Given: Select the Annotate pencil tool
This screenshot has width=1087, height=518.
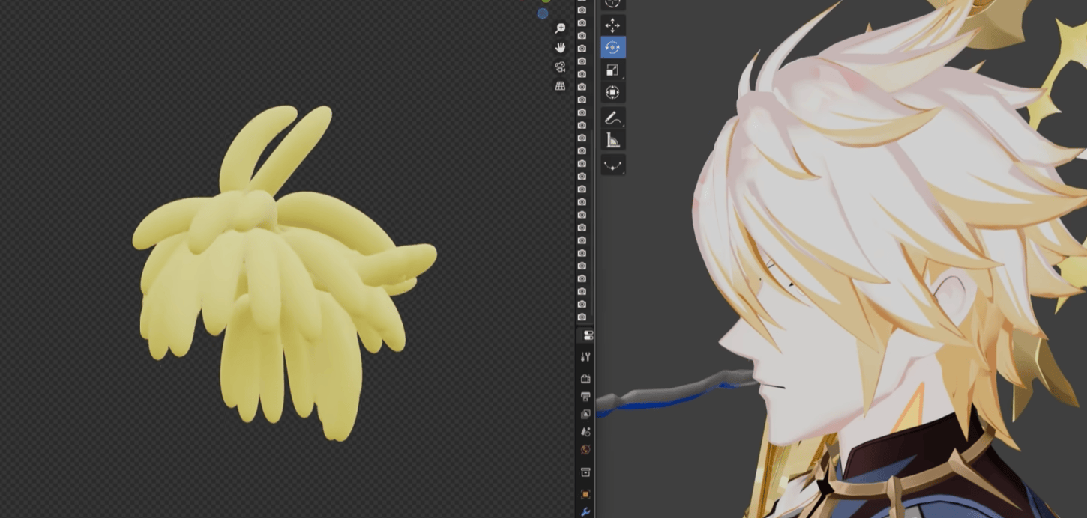Looking at the screenshot, I should click(x=612, y=118).
